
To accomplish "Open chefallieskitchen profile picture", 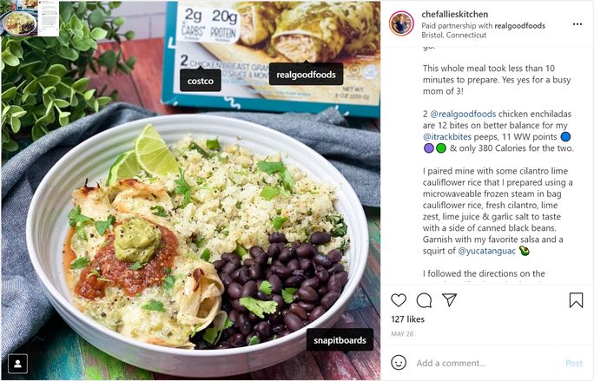I will tap(401, 23).
